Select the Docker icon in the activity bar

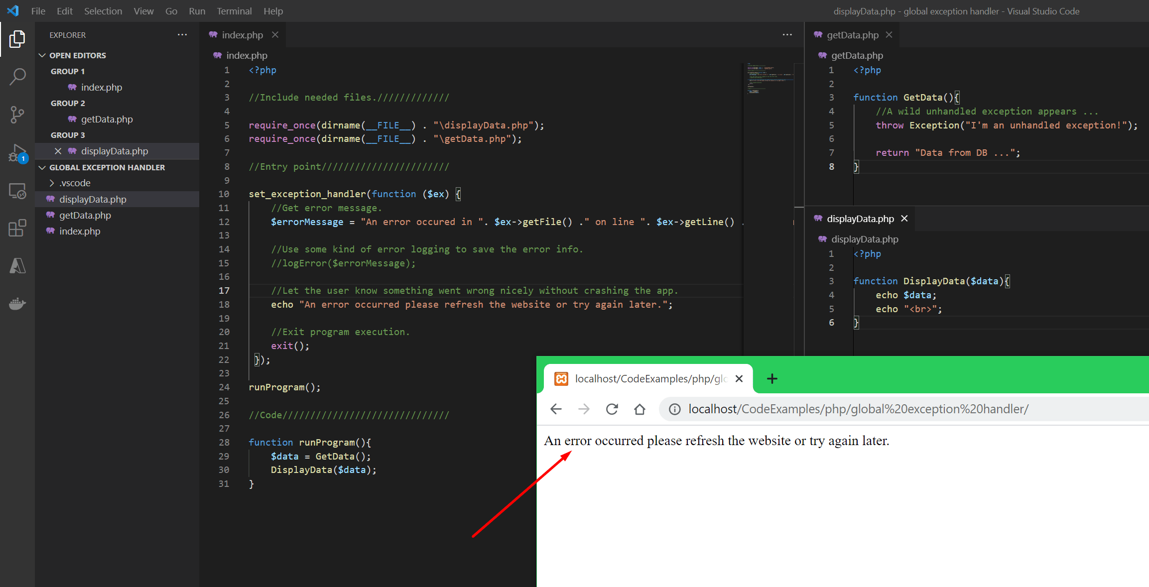[16, 304]
